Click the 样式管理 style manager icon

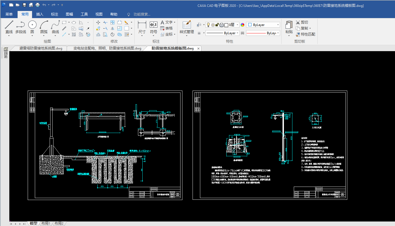pyautogui.click(x=187, y=27)
